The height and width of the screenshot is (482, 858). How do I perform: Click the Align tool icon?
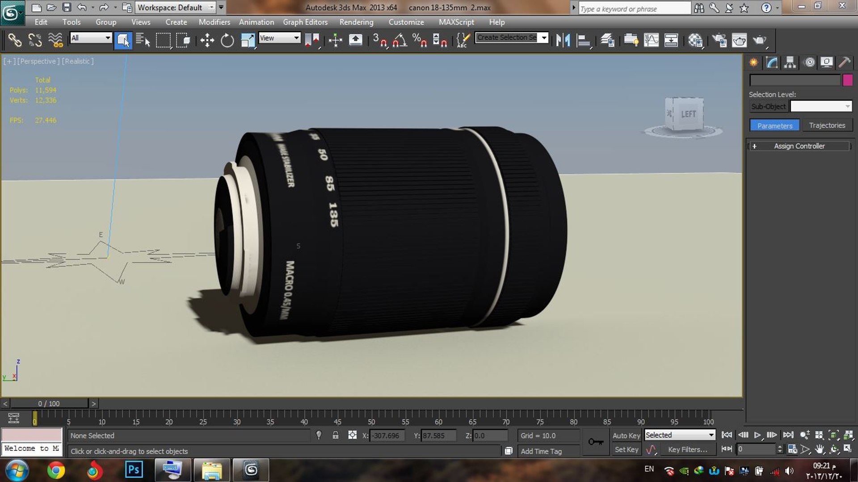[583, 40]
